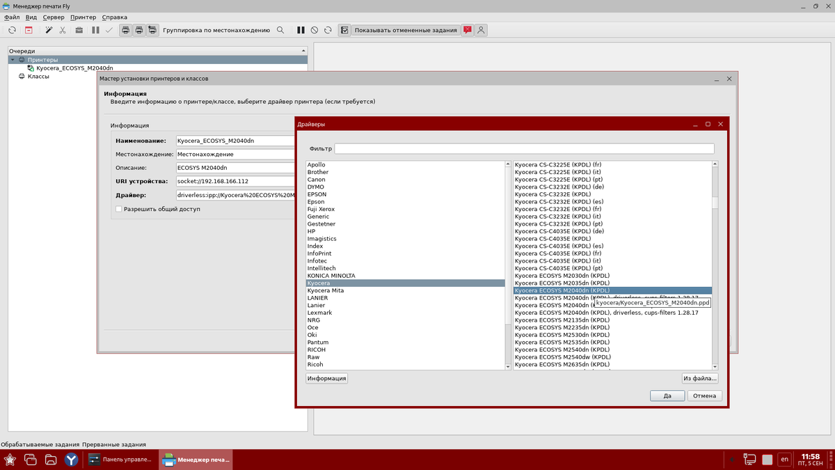
Task: Confirm driver with the 'Да' button
Action: click(x=667, y=395)
